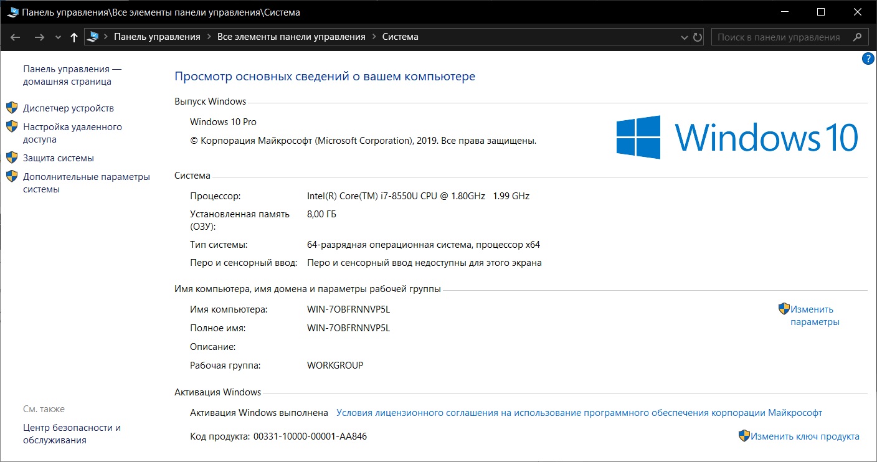The image size is (877, 462).
Task: Click shield icon next to 'Изменить ключ продукта'
Action: (744, 436)
